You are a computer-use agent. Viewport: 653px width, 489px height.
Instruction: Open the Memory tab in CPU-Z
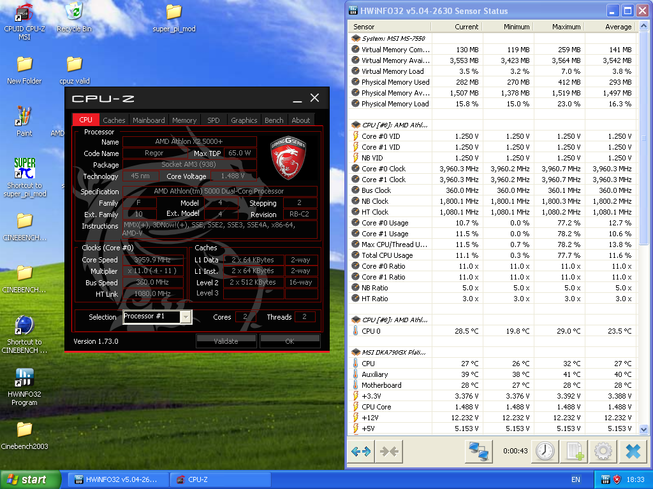click(184, 120)
